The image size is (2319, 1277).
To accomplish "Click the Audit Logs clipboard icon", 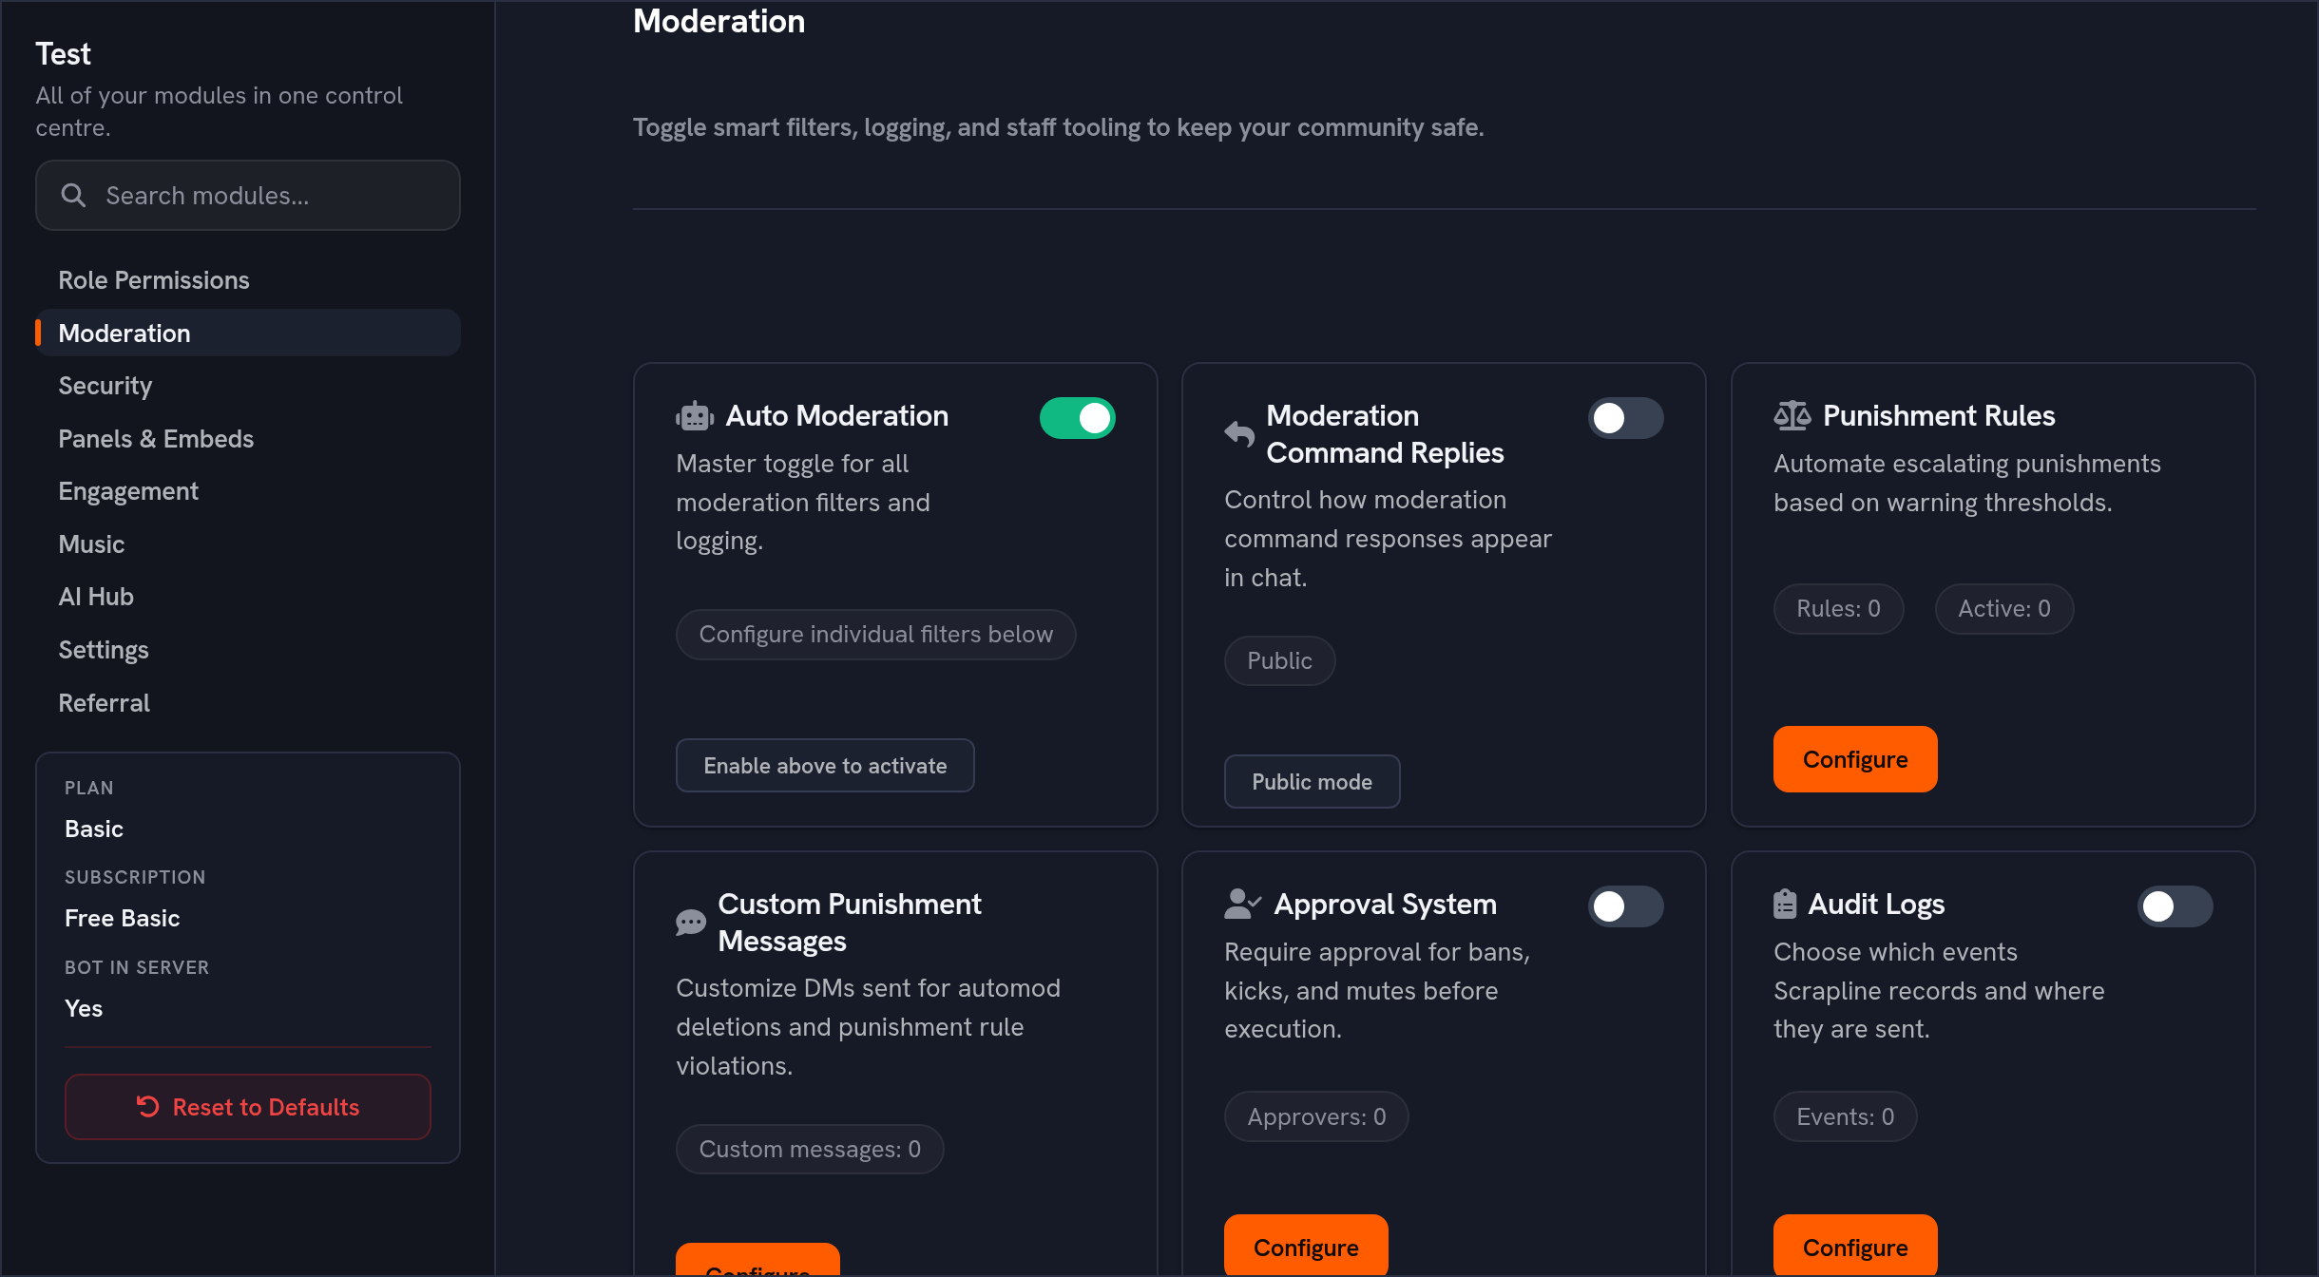I will (1785, 904).
